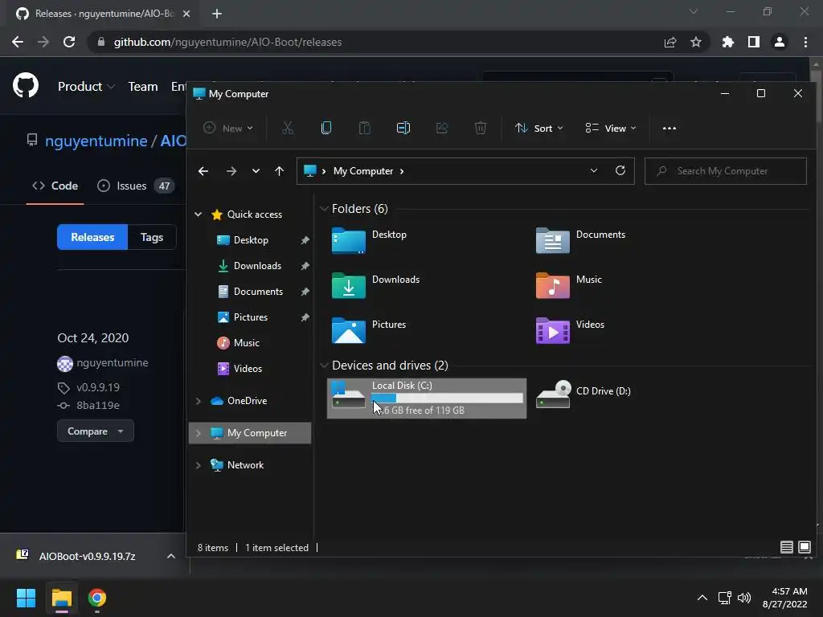Select Pictures in Quick access sidebar
Viewport: 823px width, 617px height.
pos(251,317)
